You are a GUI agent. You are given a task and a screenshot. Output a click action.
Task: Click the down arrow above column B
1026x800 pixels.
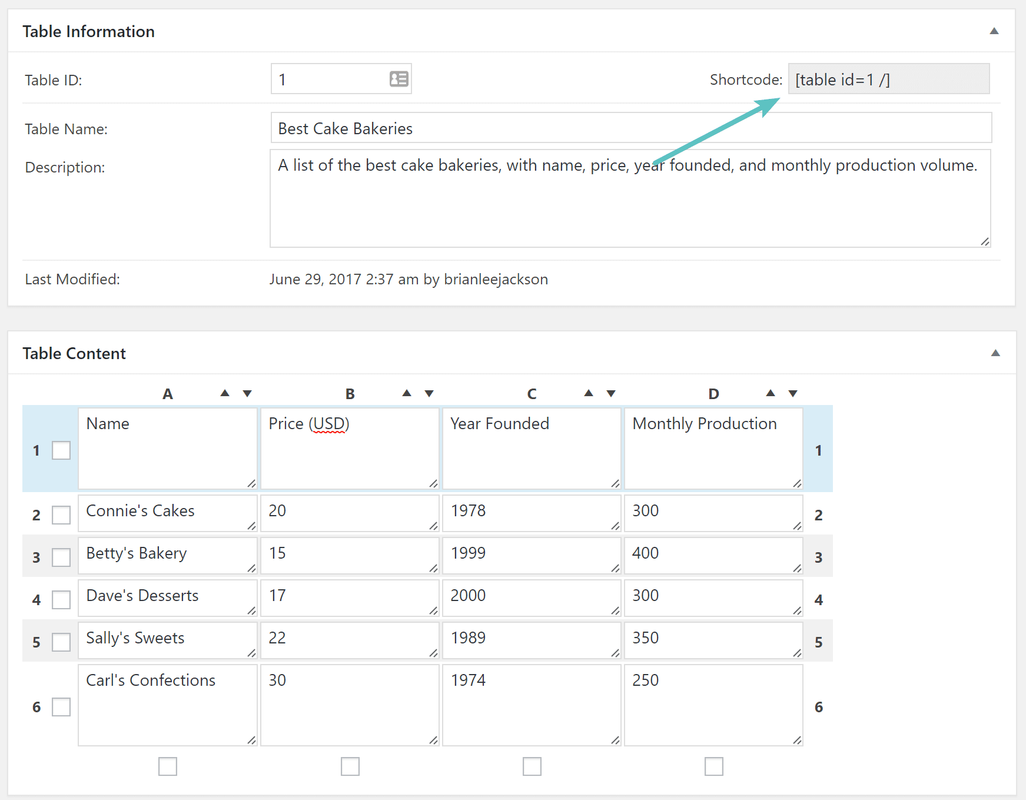(x=429, y=393)
